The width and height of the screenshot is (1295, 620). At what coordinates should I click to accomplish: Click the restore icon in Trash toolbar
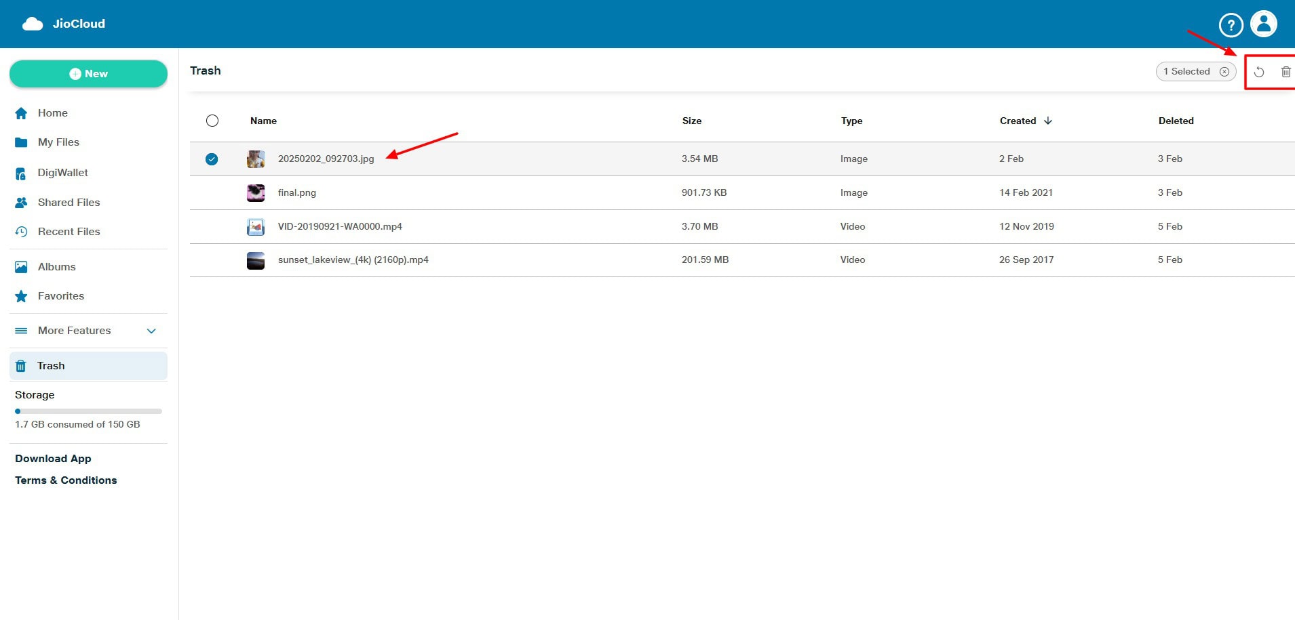1259,72
